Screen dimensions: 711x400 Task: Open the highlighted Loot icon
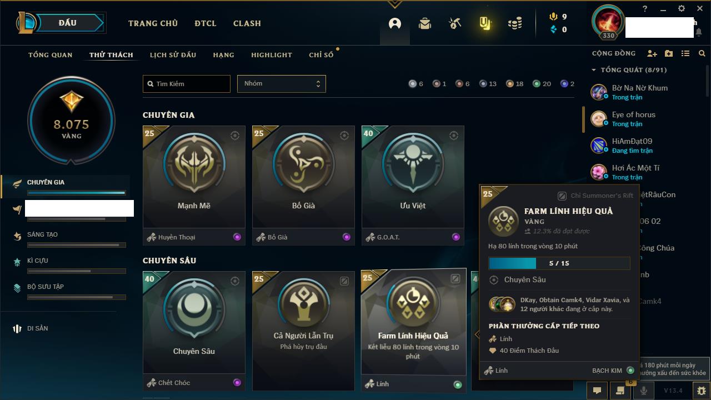point(485,24)
